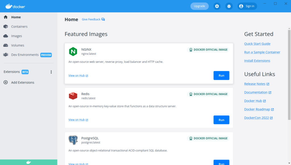
Task: Click the BETA badge next to Extensions
Action: (x=25, y=72)
